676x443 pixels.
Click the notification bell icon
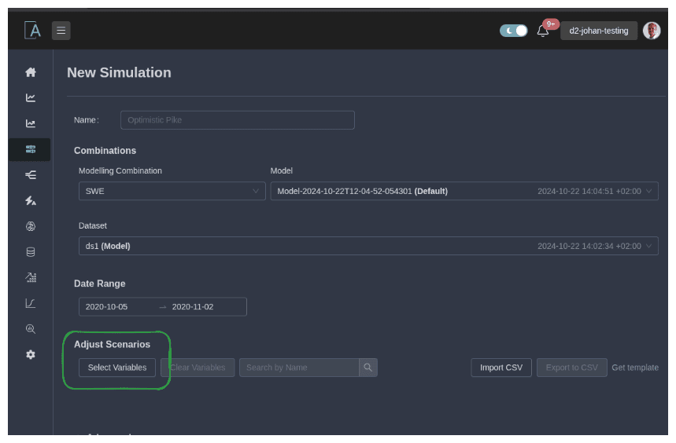[543, 31]
